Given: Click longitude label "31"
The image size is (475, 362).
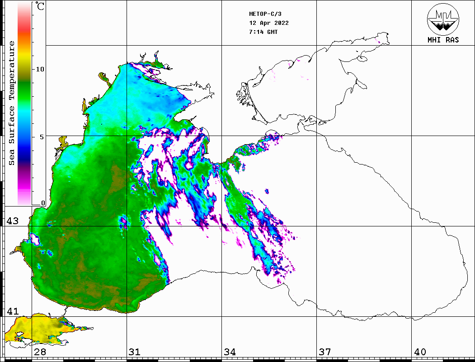Looking at the screenshot, I should (x=135, y=352).
